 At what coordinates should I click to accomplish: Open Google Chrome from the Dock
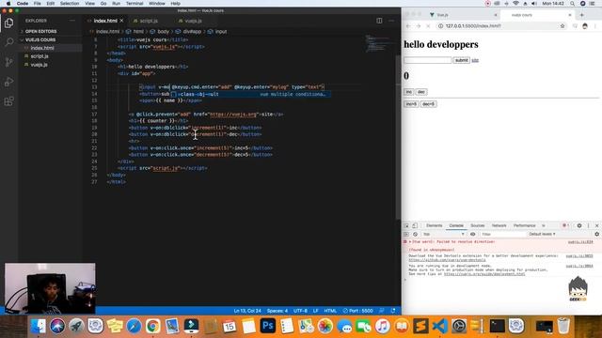point(152,326)
